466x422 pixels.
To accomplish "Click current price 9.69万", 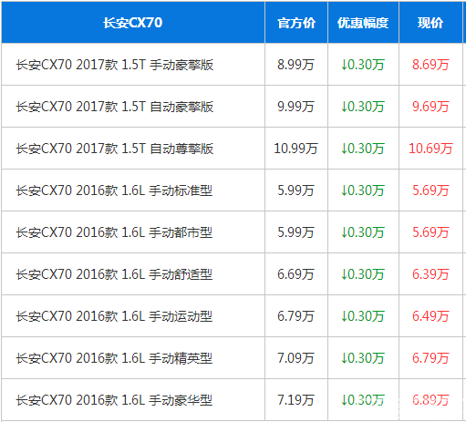I will [x=430, y=107].
